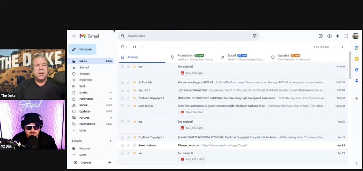The image size is (363, 171).
Task: Open the Google account avatar
Action: point(355,36)
